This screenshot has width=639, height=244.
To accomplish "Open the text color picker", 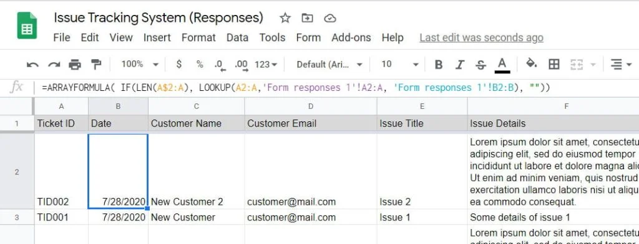I will point(502,65).
